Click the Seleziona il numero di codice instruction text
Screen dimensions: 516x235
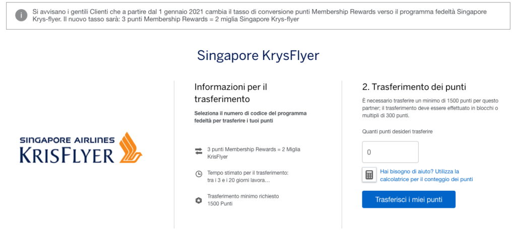coord(250,117)
